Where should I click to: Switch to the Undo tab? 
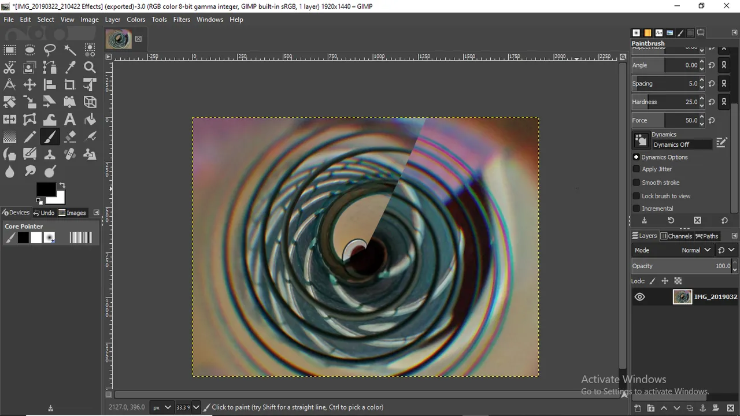[43, 213]
